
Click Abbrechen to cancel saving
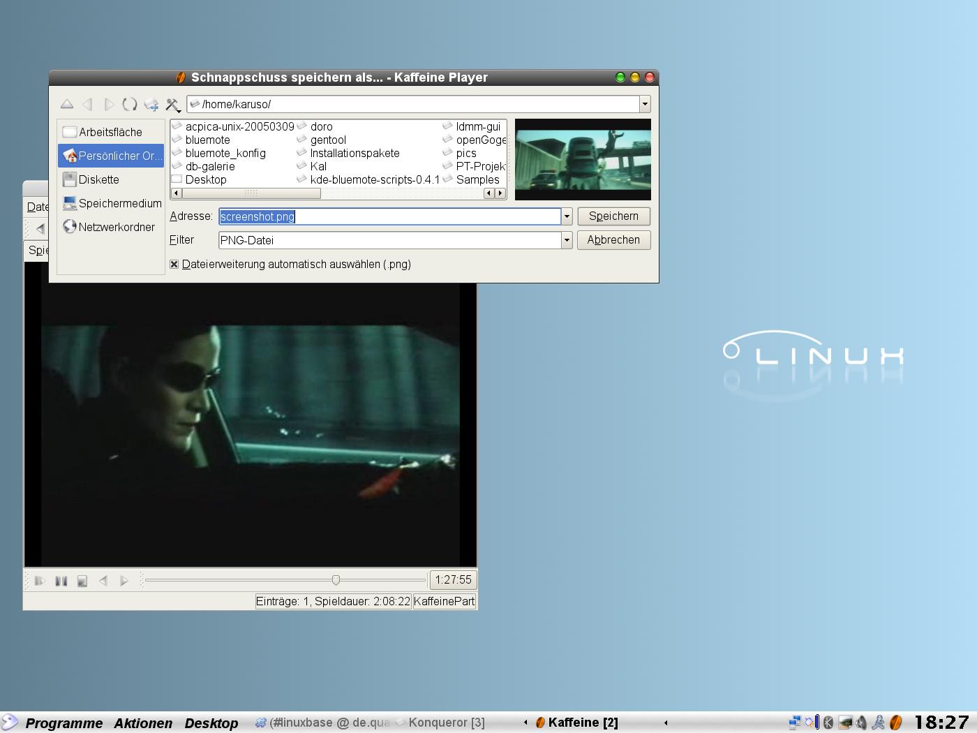(613, 240)
